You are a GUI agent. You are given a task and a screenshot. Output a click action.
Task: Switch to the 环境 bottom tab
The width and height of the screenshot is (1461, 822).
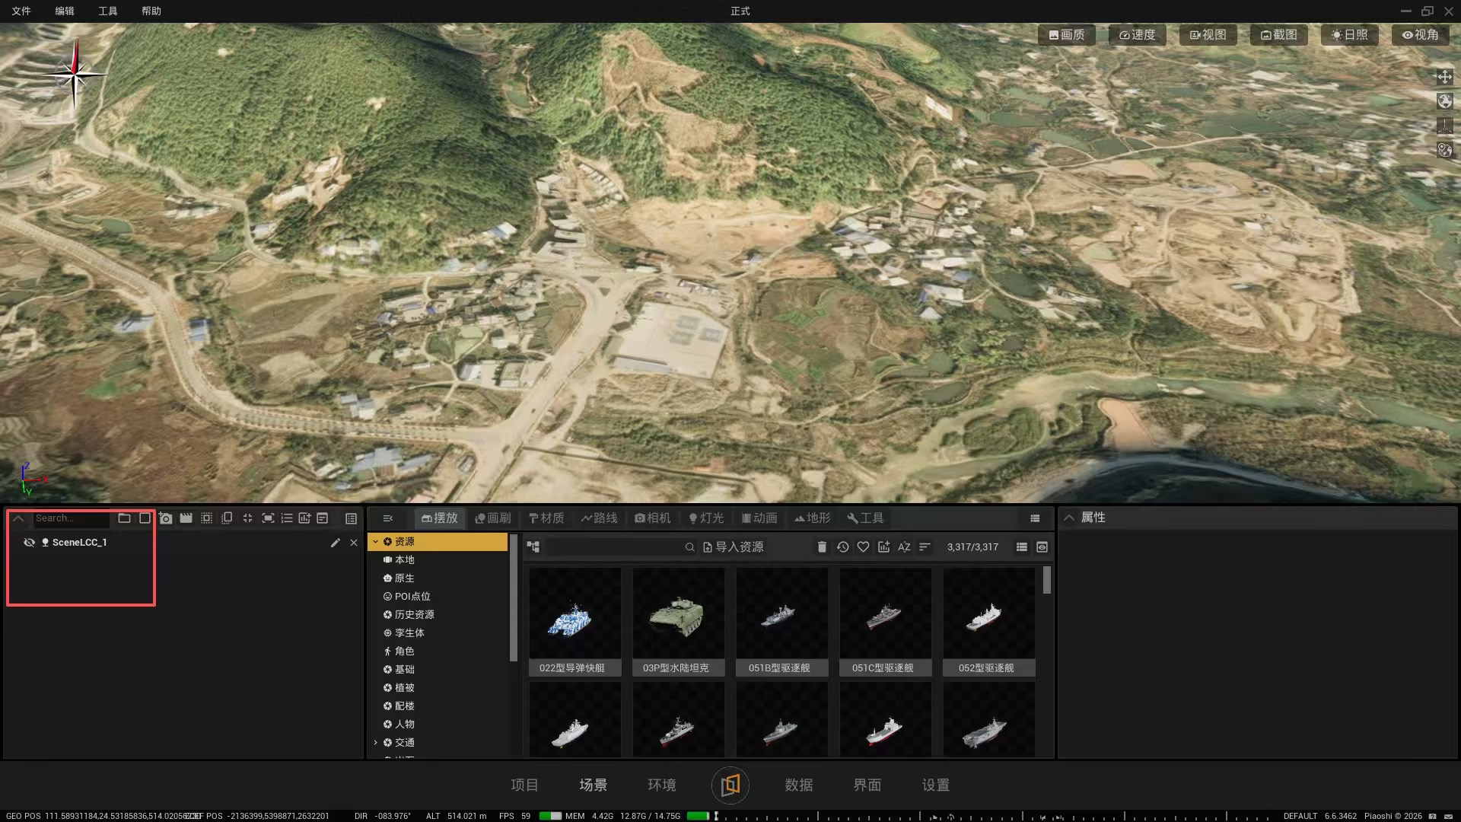[x=661, y=785]
